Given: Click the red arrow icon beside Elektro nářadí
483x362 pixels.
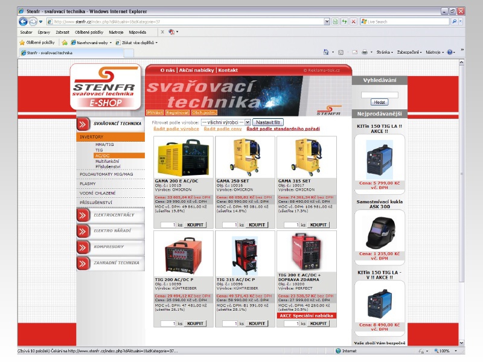Looking at the screenshot, I should [x=83, y=231].
